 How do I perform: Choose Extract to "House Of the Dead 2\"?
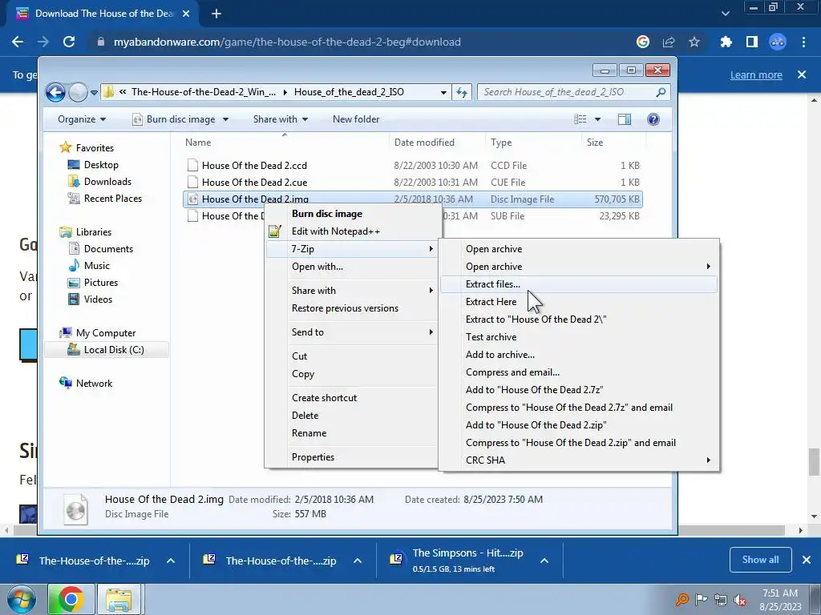[x=579, y=319]
